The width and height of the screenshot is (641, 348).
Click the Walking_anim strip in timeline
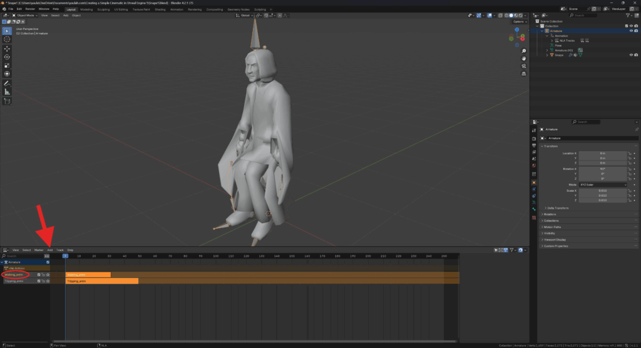point(88,274)
